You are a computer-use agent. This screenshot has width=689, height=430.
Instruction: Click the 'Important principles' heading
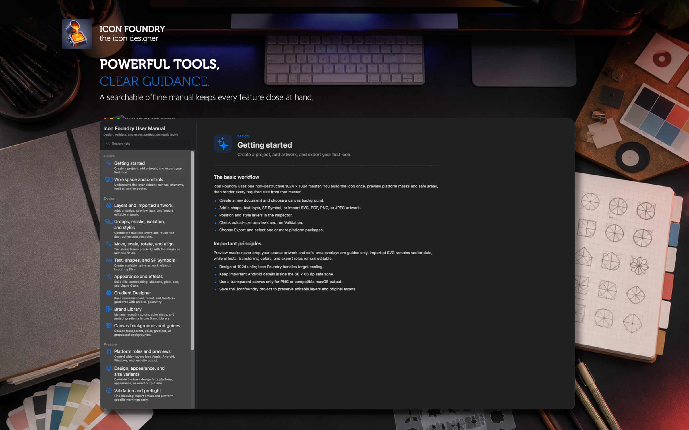[x=237, y=243]
